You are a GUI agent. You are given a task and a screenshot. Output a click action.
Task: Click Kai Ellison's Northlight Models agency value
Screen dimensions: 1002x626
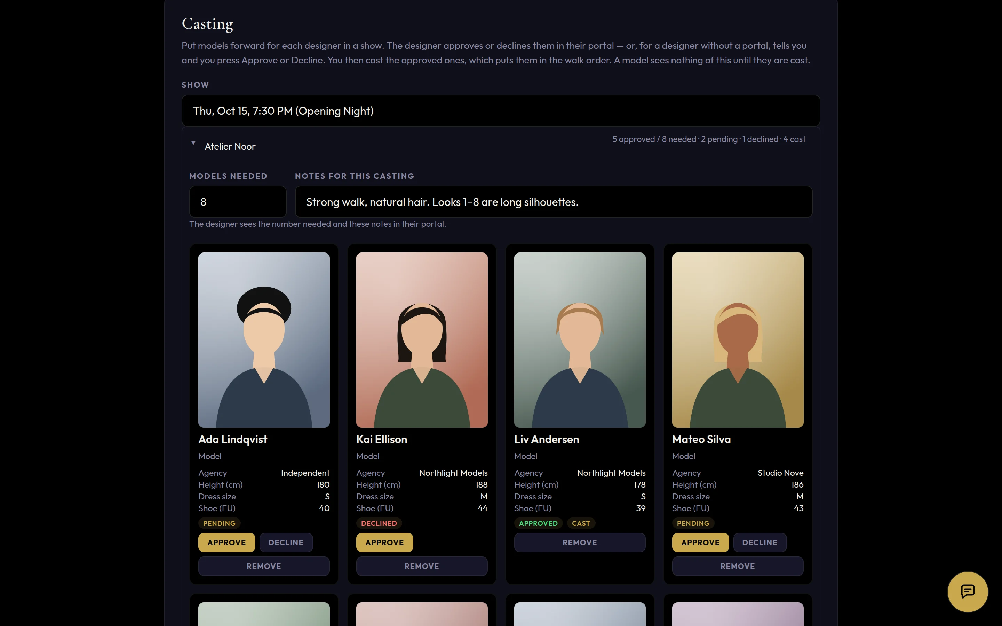click(x=453, y=473)
